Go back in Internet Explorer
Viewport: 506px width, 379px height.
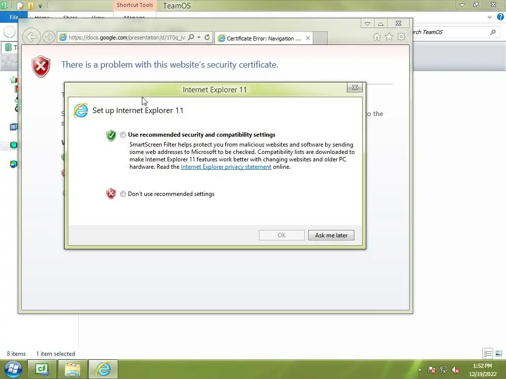pos(31,37)
